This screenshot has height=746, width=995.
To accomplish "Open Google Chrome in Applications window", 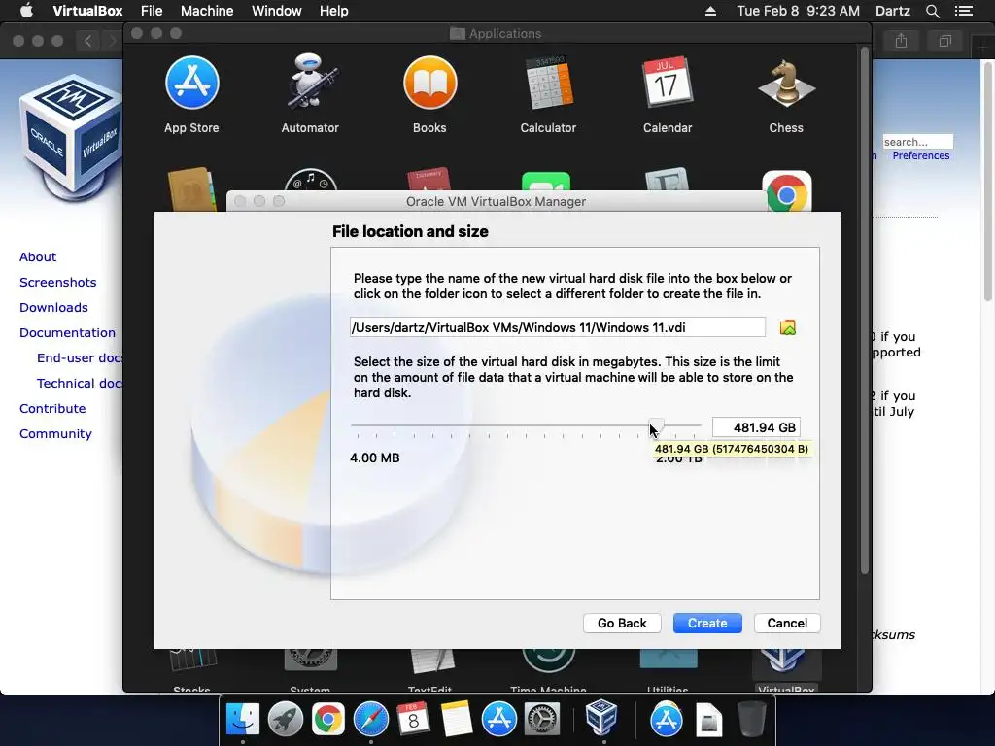I will (x=786, y=190).
